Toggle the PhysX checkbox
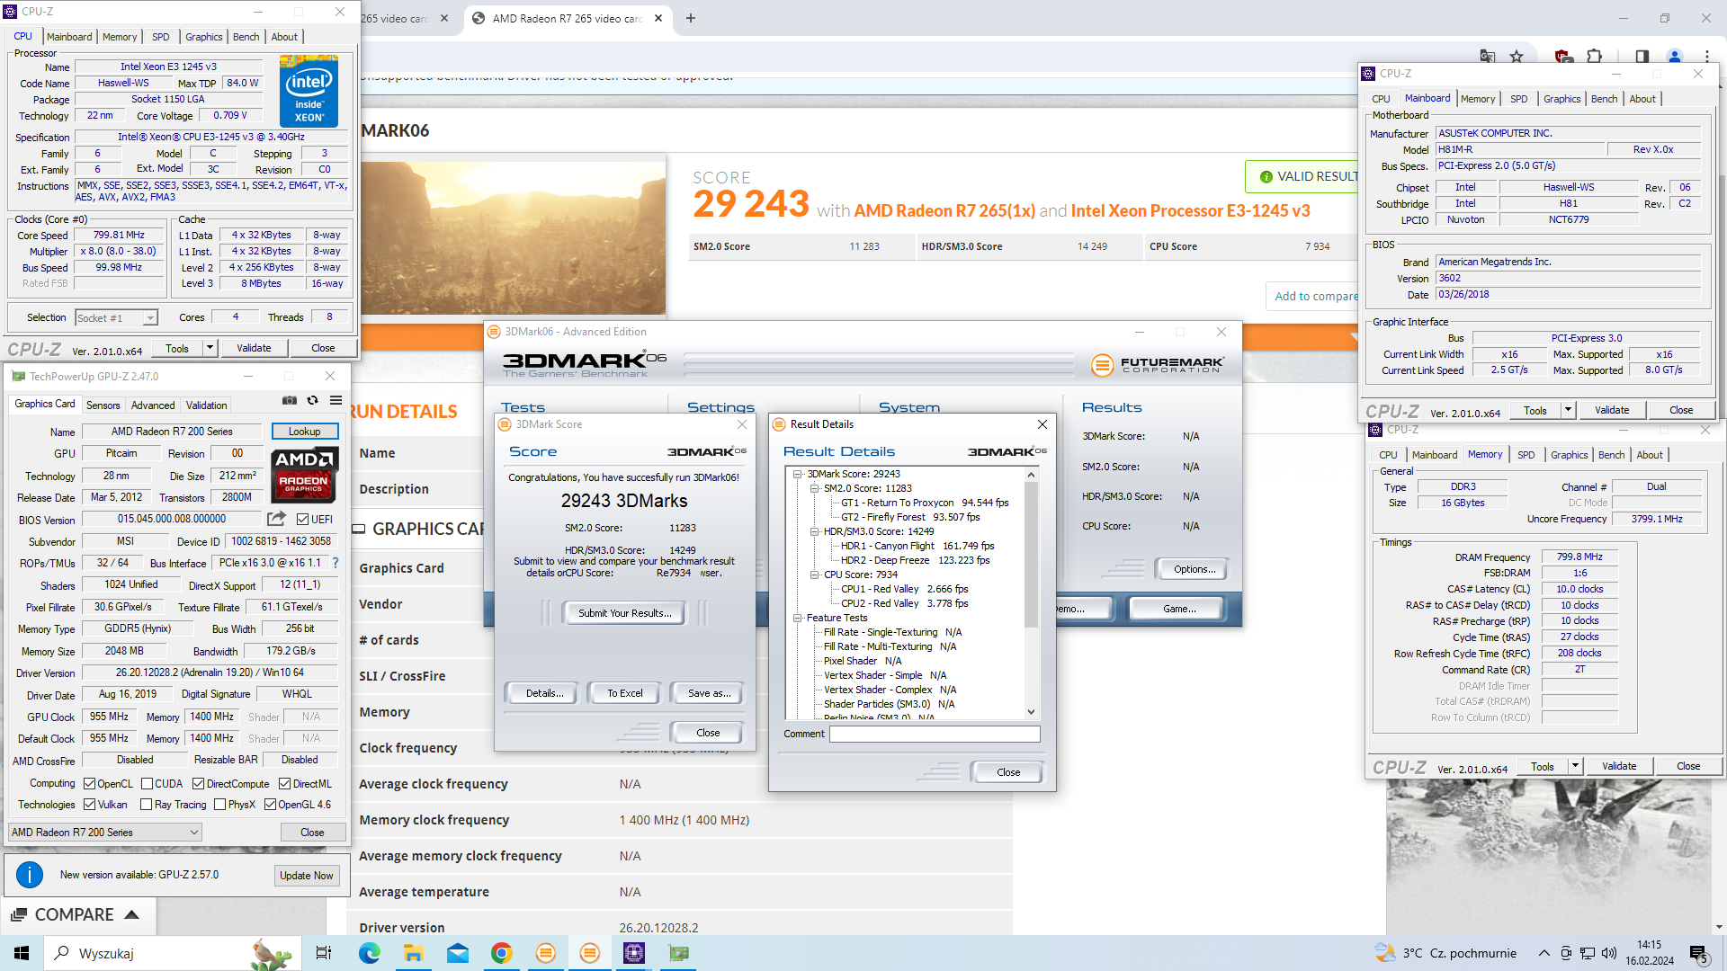 [219, 805]
